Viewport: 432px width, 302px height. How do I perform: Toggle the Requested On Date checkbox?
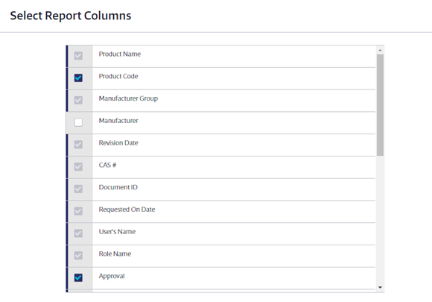coord(78,211)
